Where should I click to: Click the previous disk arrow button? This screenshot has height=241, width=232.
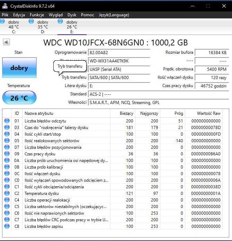pyautogui.click(x=6, y=42)
